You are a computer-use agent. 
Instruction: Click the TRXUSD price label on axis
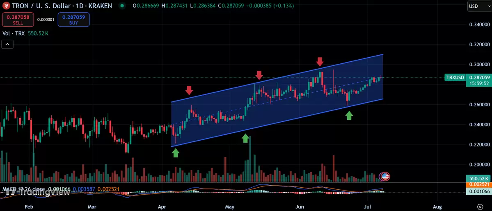pos(455,77)
